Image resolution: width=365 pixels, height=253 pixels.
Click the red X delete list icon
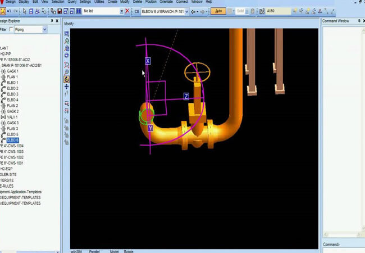pos(127,11)
